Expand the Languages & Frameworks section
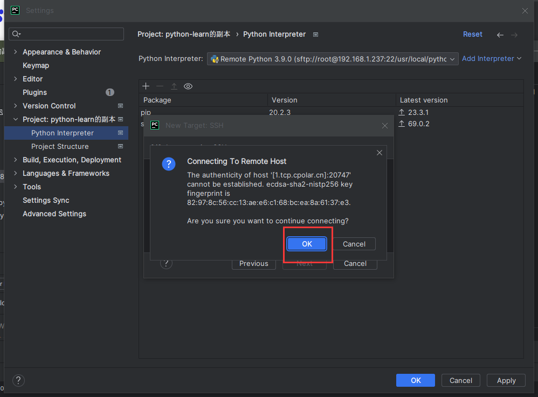The width and height of the screenshot is (538, 397). point(16,173)
